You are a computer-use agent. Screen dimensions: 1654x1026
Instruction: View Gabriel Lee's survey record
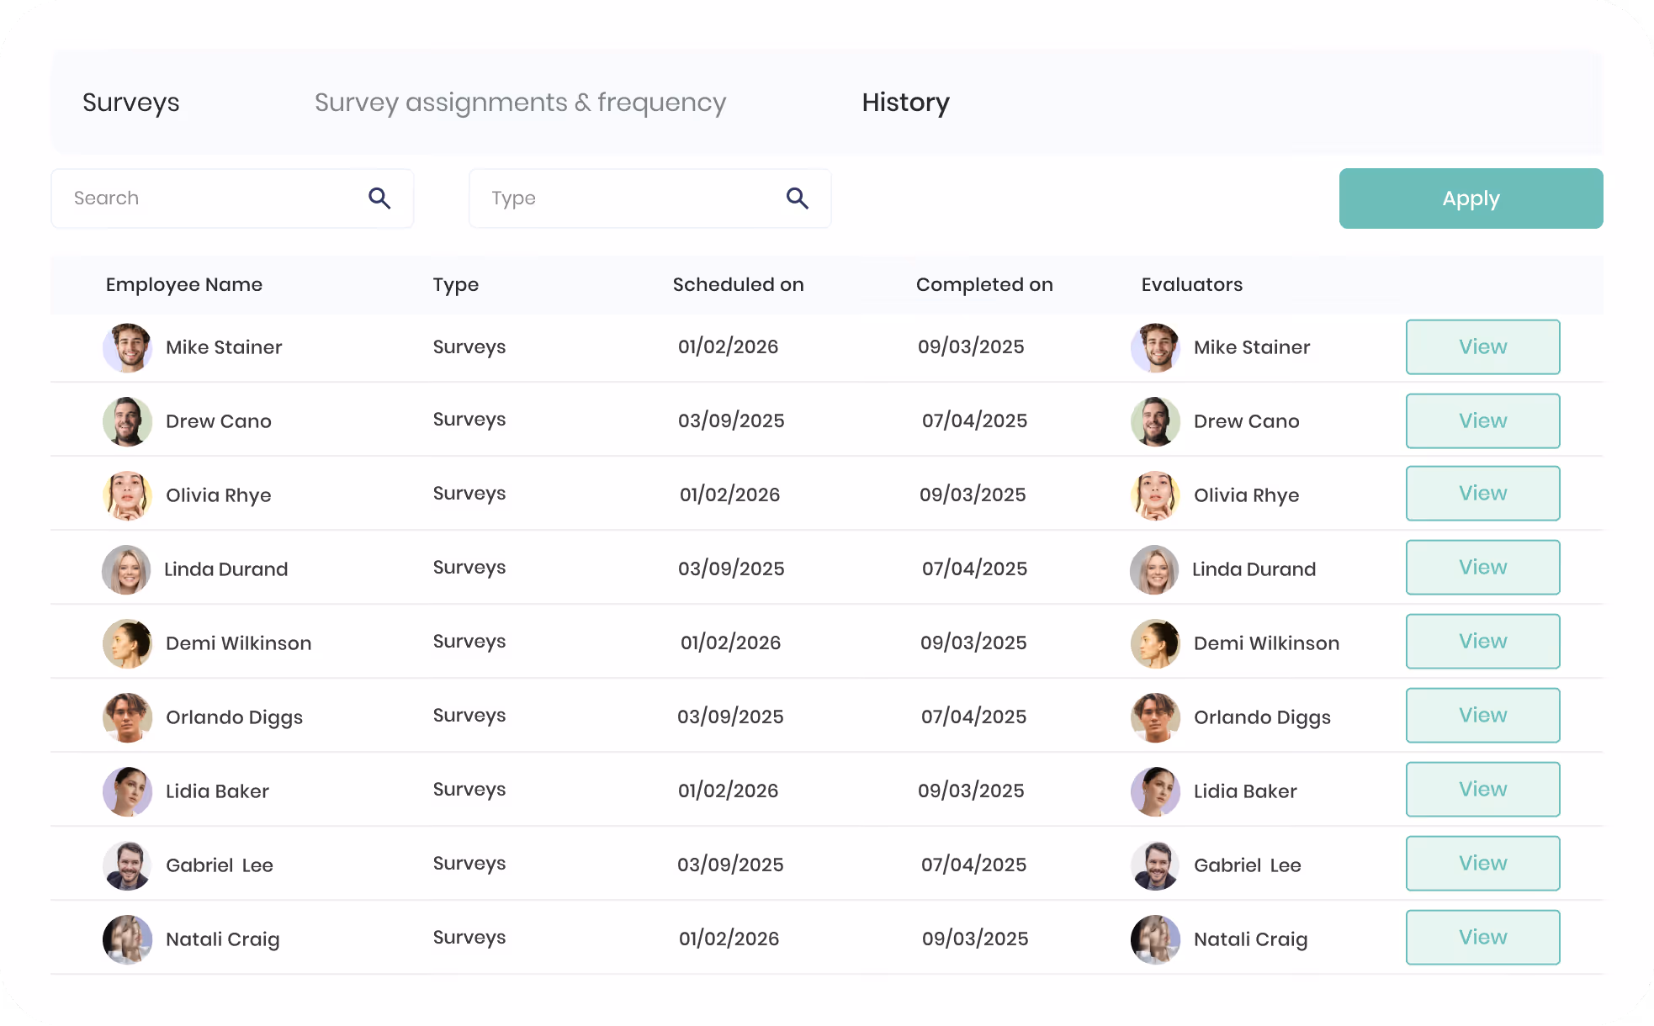(x=1482, y=863)
